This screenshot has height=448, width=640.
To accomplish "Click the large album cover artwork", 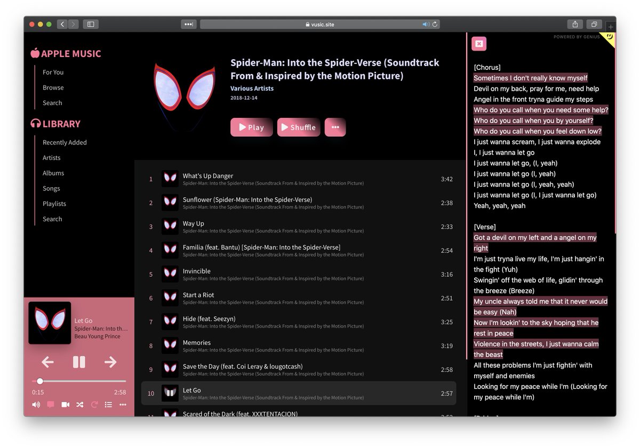I will click(x=185, y=96).
